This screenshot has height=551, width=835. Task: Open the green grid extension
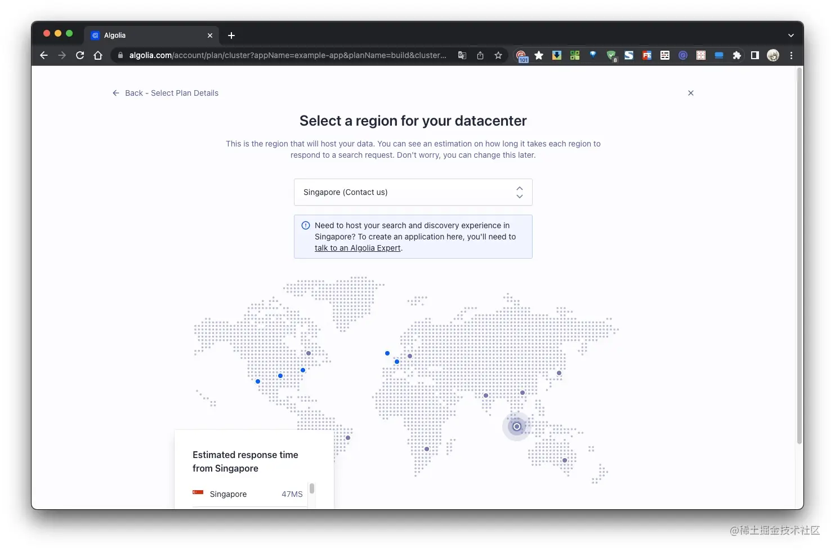click(x=575, y=55)
